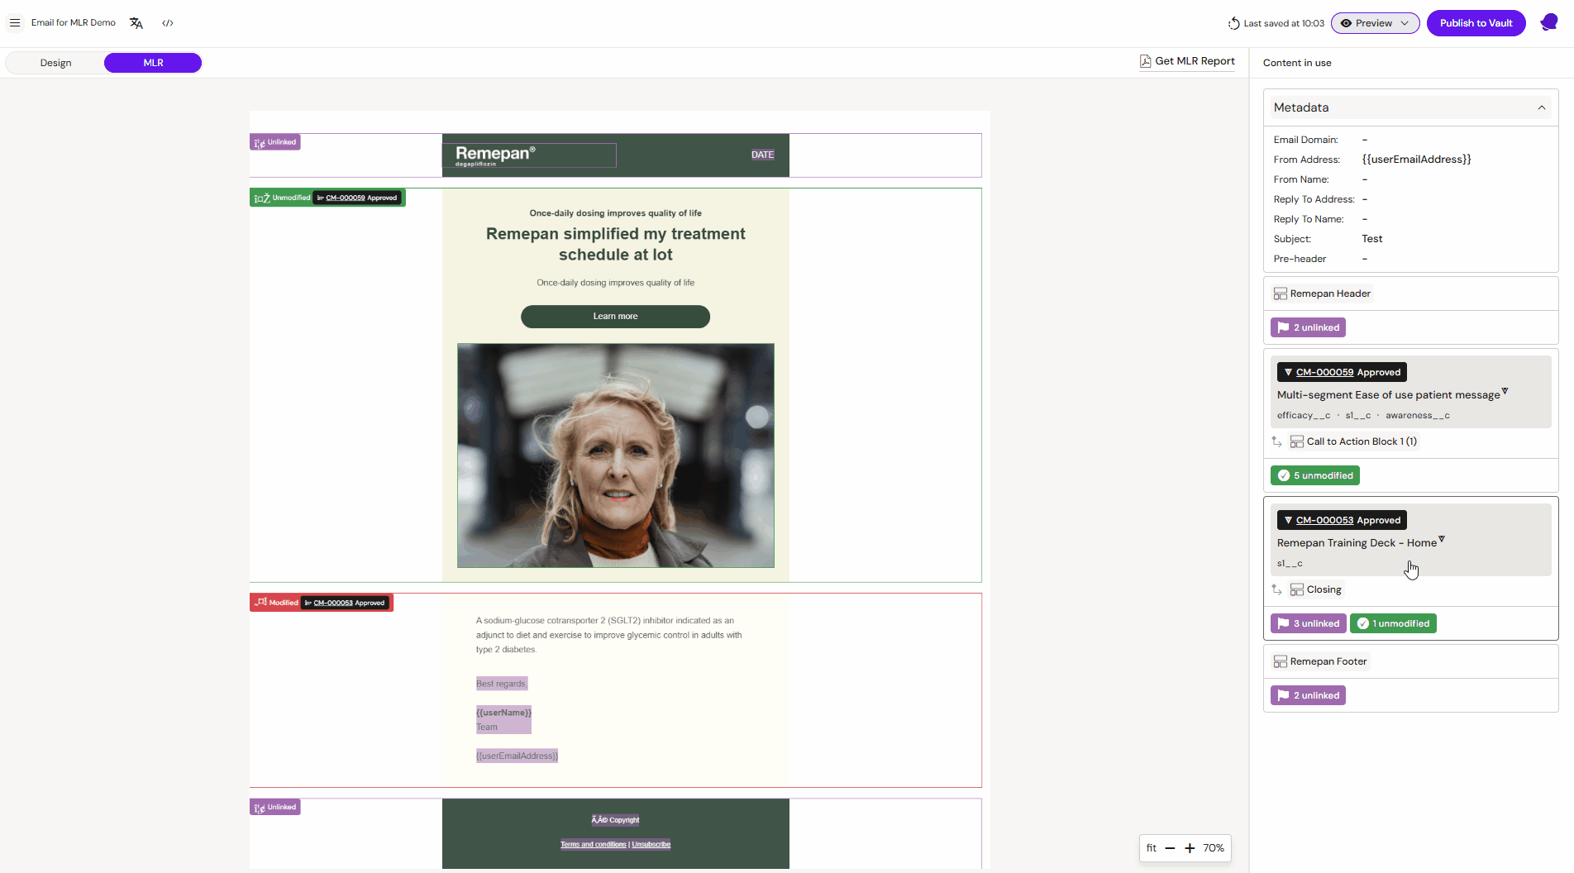Click the Publish to Vault button
The width and height of the screenshot is (1574, 873).
(x=1476, y=22)
